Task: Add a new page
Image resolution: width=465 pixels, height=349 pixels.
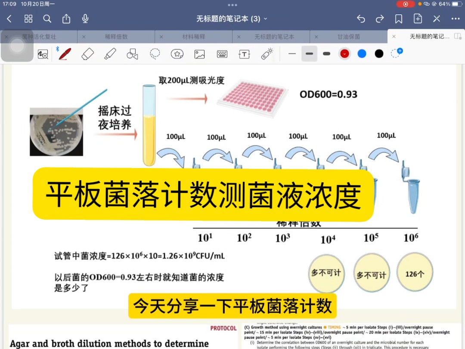Action: 418,19
